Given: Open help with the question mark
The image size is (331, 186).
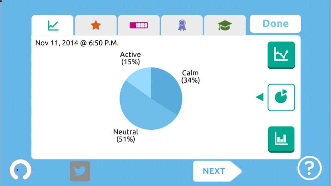Looking at the screenshot, I should [x=309, y=168].
